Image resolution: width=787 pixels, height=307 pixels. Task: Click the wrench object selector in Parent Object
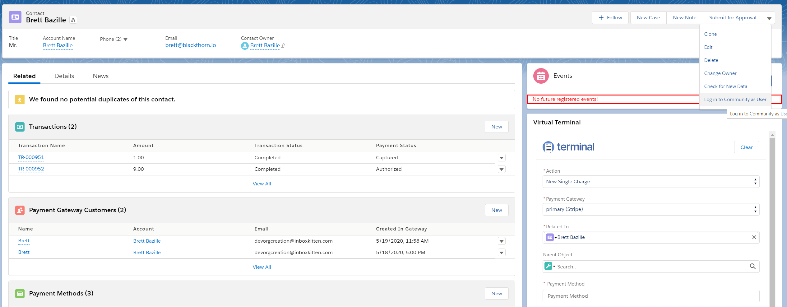point(548,266)
